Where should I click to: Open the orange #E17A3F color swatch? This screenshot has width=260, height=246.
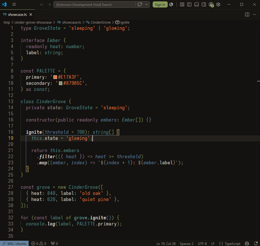55,77
